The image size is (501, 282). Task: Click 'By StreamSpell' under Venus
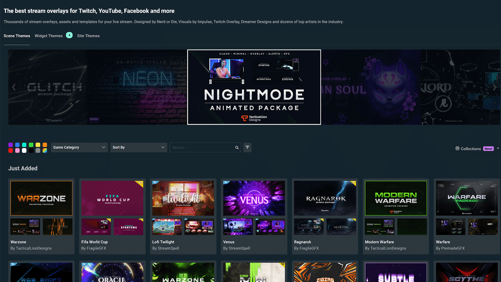(x=236, y=248)
